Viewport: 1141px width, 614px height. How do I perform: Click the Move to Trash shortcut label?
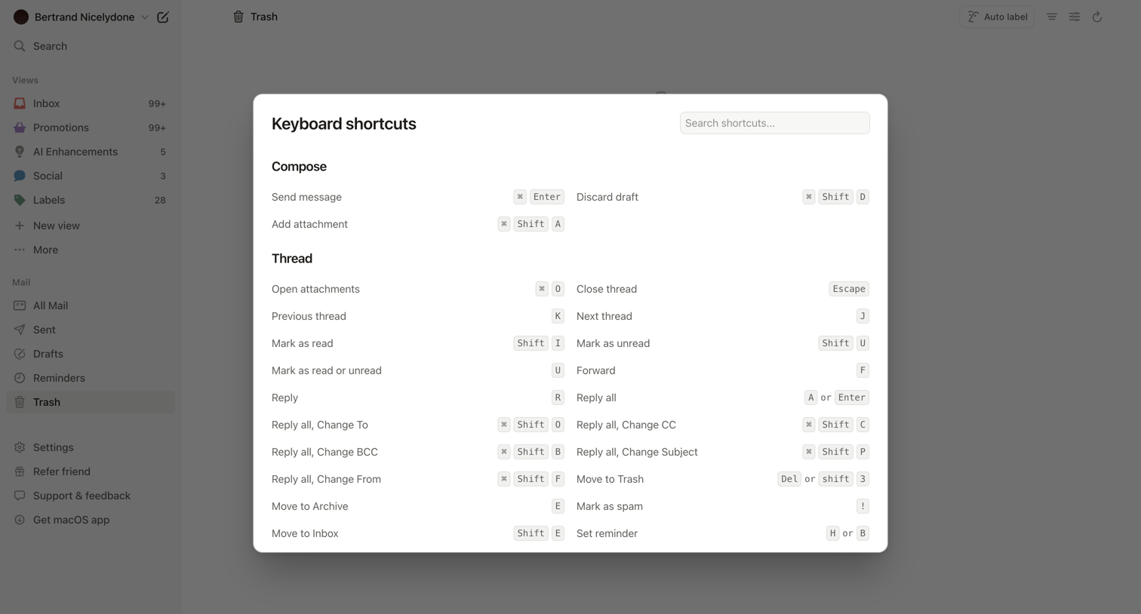(610, 479)
